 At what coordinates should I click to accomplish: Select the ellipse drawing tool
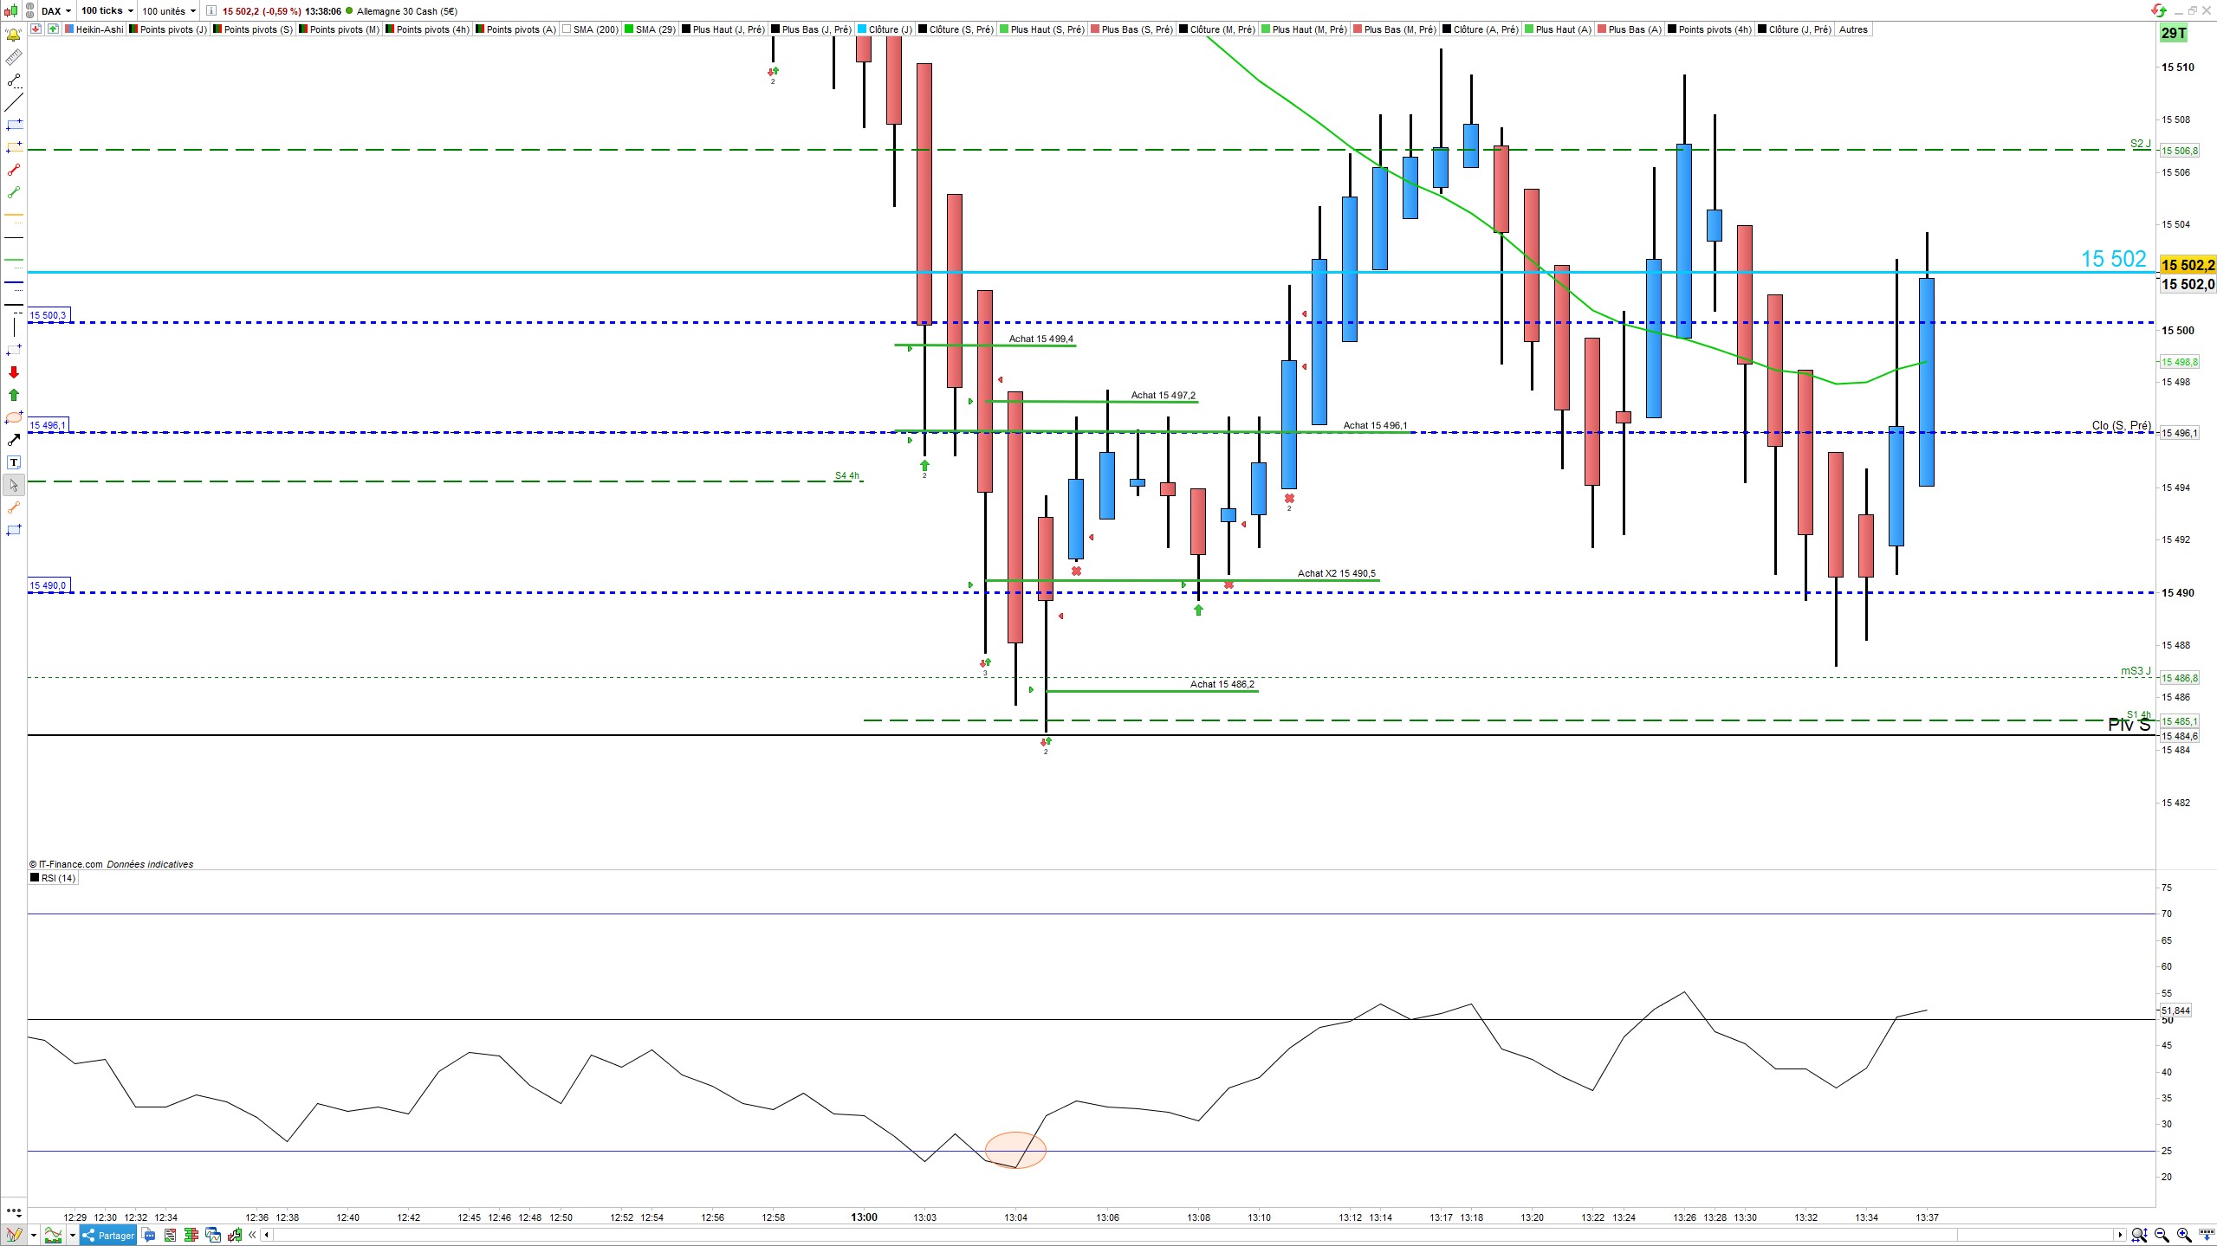(x=14, y=417)
